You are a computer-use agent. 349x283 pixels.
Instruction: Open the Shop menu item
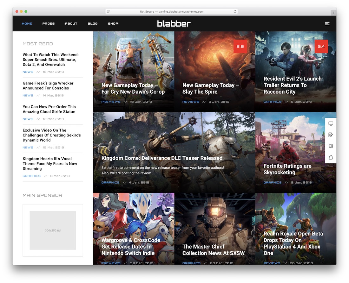113,23
